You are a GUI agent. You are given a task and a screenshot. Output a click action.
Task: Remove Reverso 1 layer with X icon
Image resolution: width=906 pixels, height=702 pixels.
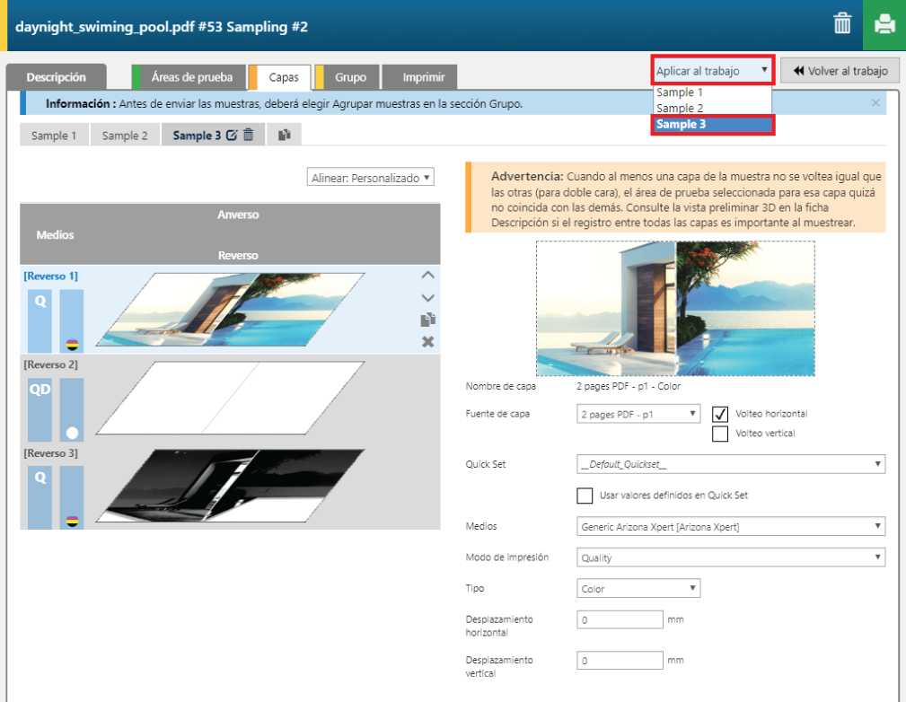pyautogui.click(x=427, y=341)
